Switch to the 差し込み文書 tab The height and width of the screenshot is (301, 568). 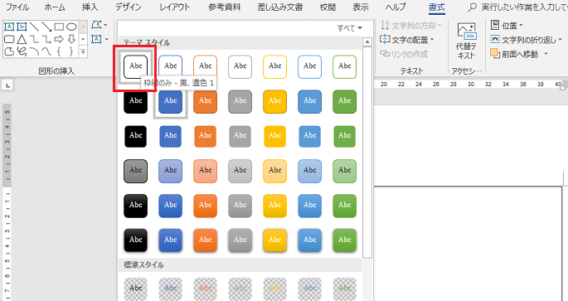[x=279, y=7]
